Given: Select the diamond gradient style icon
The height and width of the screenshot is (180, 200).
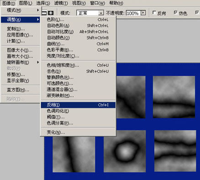Looking at the screenshot, I should tap(51, 13).
